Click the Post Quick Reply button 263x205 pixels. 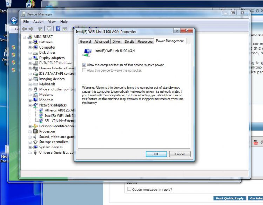click(230, 198)
